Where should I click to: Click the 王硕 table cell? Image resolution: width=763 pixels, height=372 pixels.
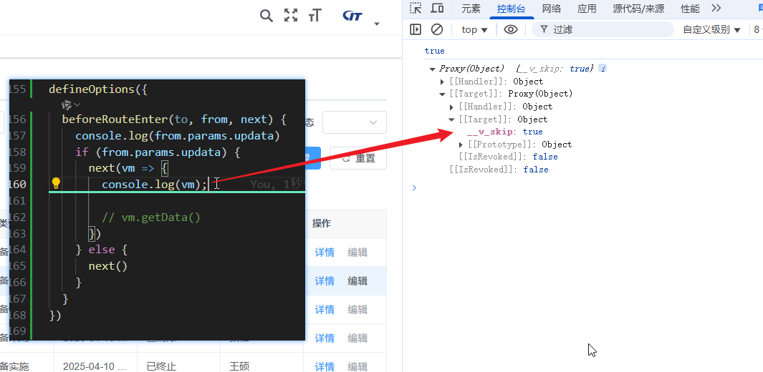[x=239, y=366]
